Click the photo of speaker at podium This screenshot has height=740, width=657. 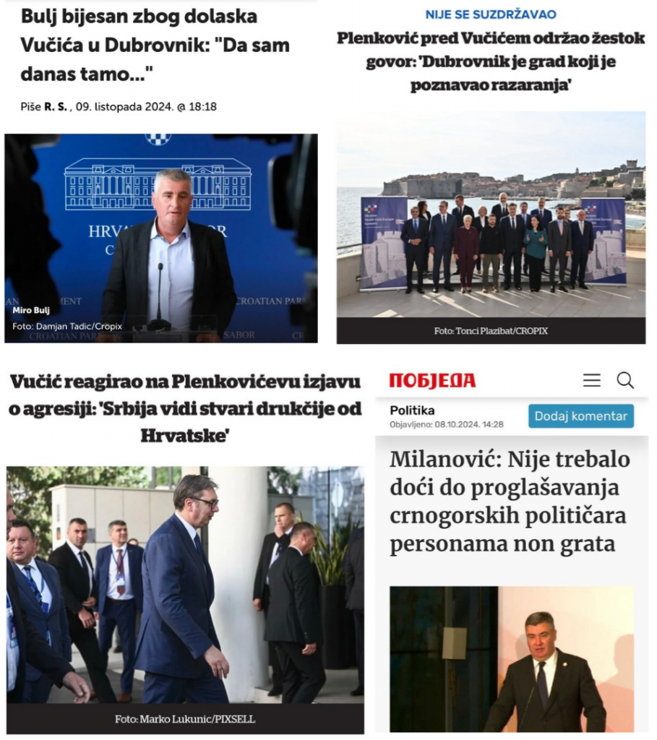(512, 659)
